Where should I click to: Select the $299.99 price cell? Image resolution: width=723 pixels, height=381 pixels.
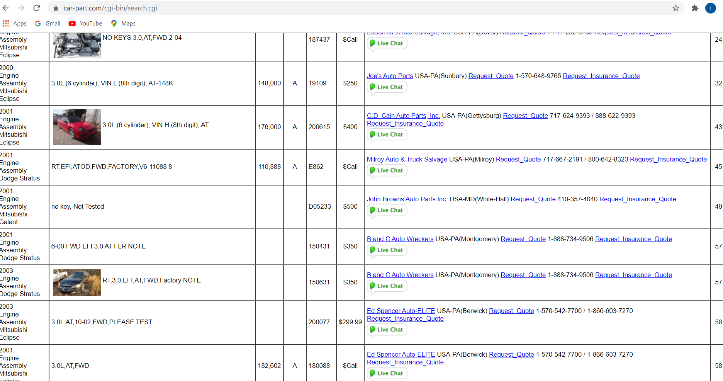coord(350,322)
